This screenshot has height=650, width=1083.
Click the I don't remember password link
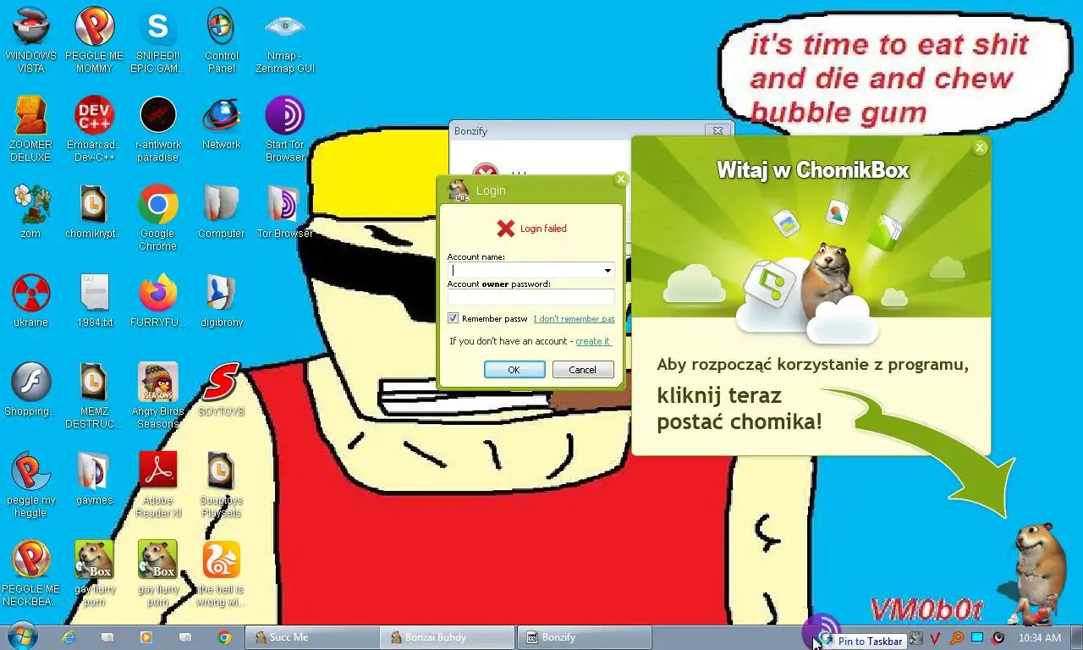click(x=574, y=319)
